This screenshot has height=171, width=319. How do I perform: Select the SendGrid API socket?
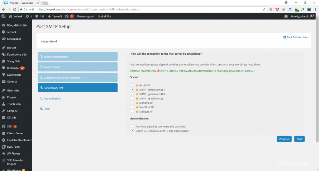pos(132,107)
